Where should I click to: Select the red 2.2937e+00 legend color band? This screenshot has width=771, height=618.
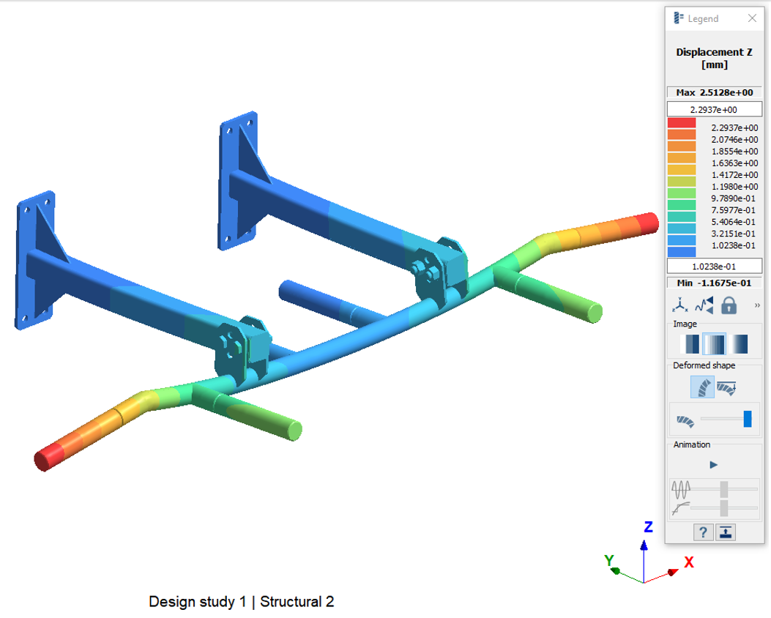[x=681, y=126]
